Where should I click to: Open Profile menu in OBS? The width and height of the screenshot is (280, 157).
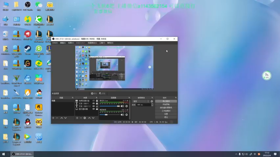(x=81, y=43)
